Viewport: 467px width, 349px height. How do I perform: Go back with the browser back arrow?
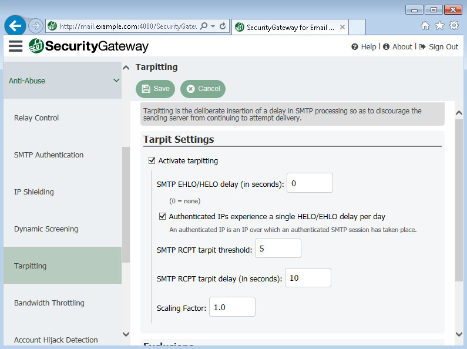15,26
